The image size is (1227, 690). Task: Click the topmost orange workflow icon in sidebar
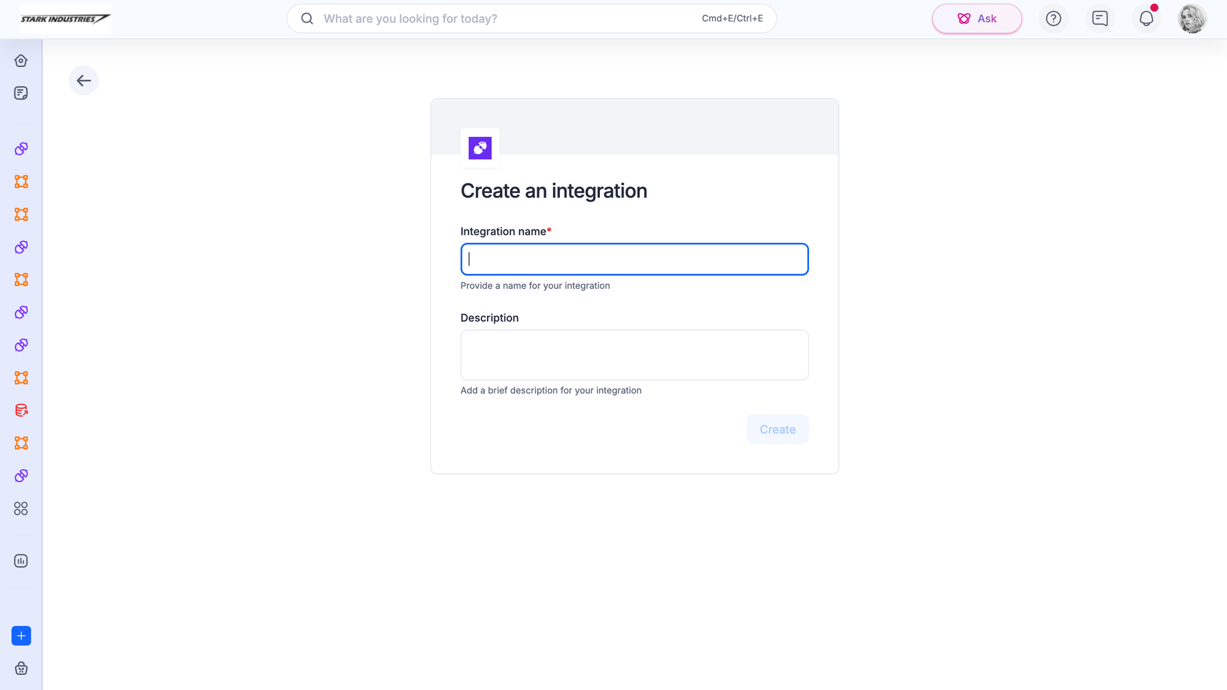click(x=21, y=182)
